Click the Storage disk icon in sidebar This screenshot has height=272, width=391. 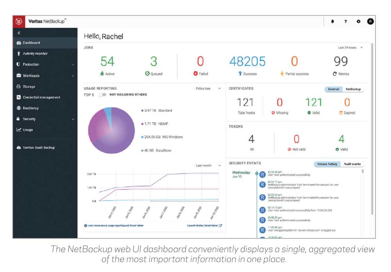18,86
